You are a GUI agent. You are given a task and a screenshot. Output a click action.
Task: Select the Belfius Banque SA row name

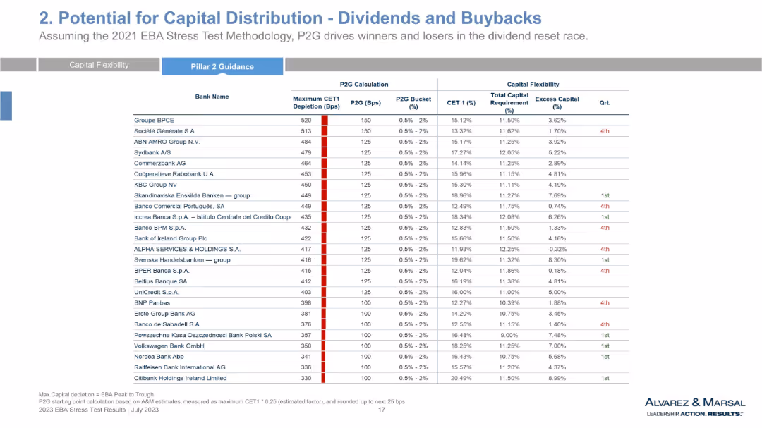160,281
